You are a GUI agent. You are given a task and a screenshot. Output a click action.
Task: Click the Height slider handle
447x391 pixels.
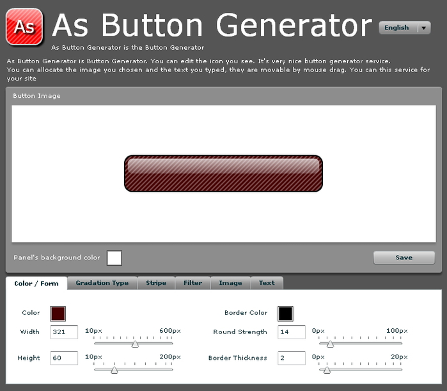click(x=114, y=369)
